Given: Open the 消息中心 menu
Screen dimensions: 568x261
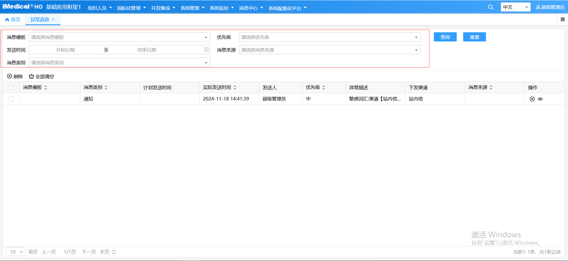Looking at the screenshot, I should tap(251, 8).
